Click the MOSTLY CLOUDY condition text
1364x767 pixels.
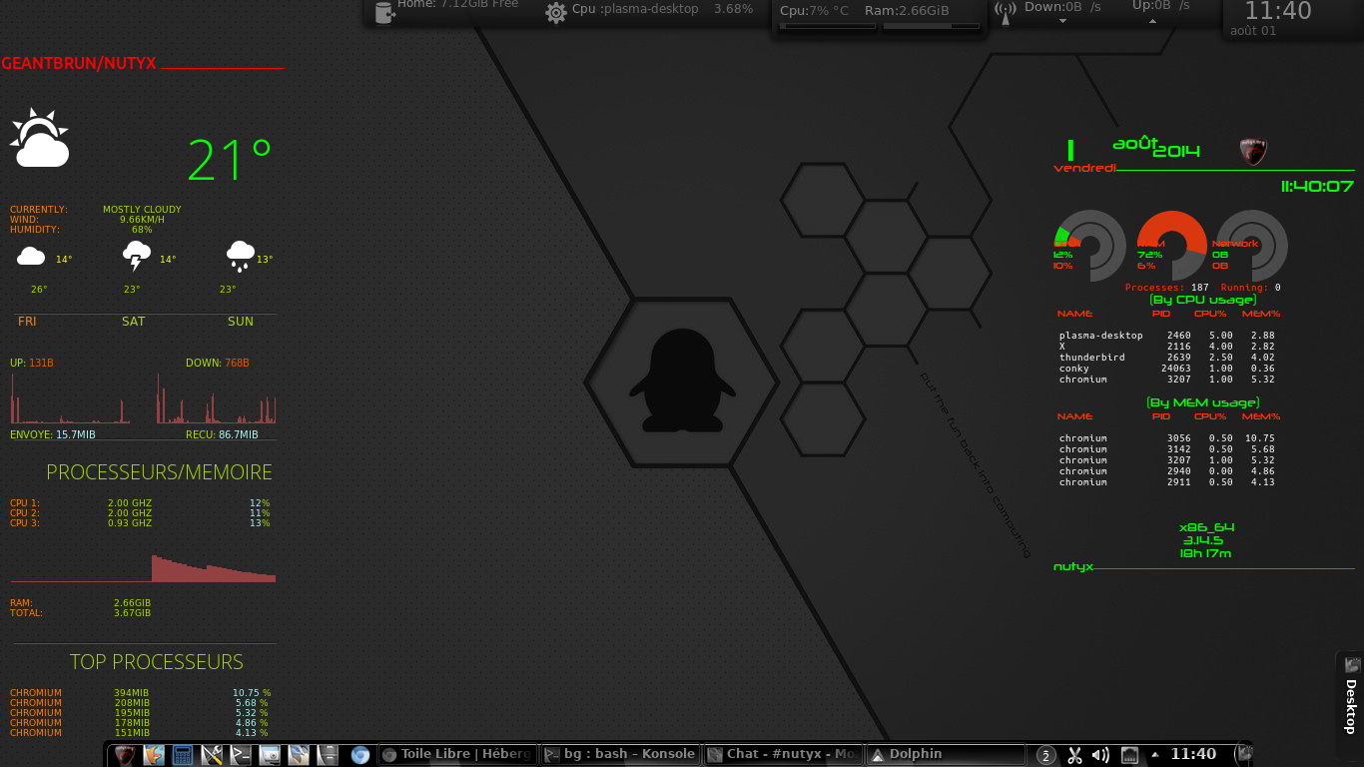(x=142, y=210)
